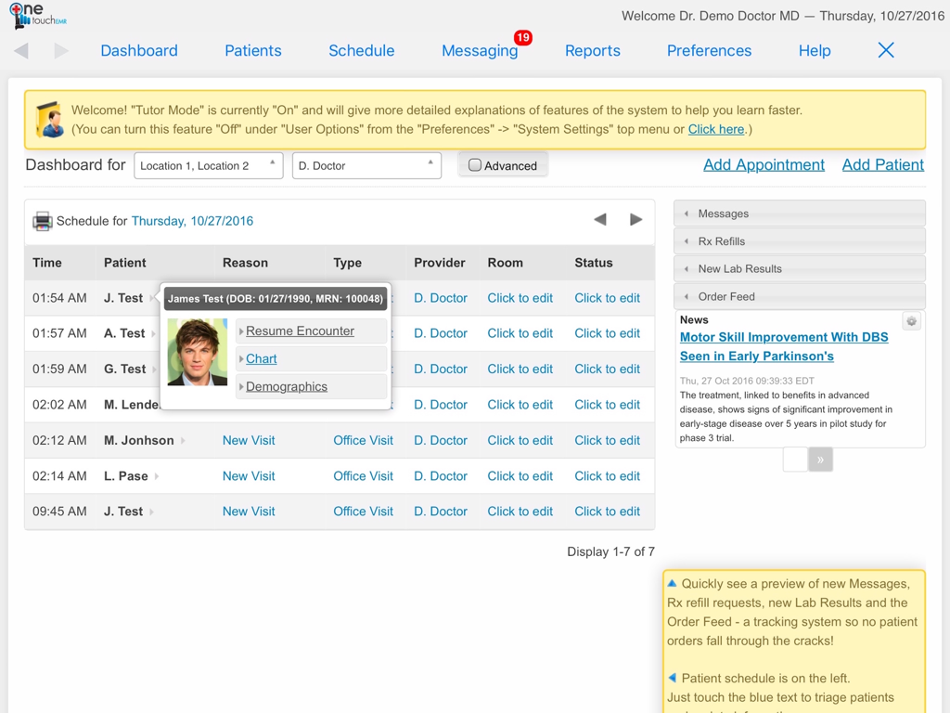Image resolution: width=950 pixels, height=713 pixels.
Task: Open news settings gear icon
Action: click(x=911, y=321)
